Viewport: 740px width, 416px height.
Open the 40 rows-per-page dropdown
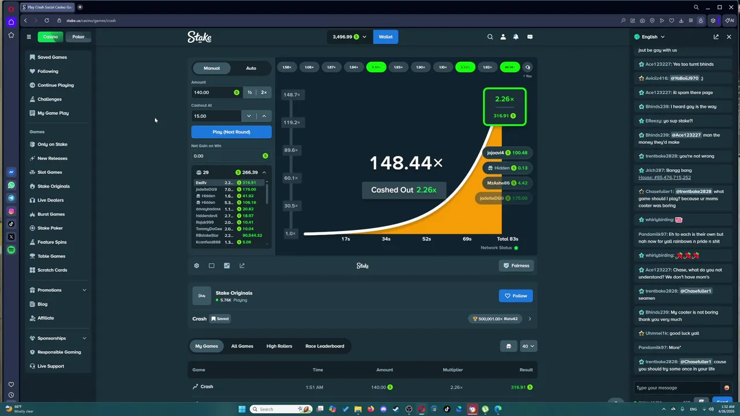tap(528, 346)
